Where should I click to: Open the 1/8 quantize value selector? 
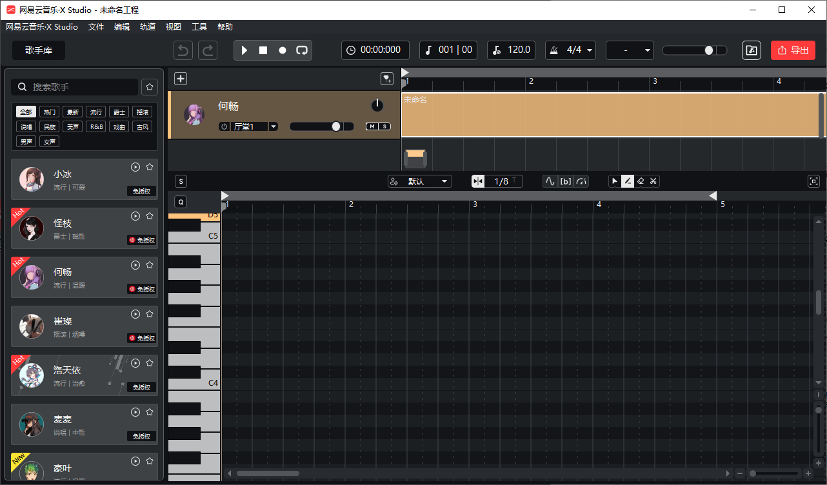504,181
